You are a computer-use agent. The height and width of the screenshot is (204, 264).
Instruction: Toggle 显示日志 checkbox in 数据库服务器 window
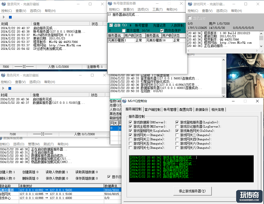[x=109, y=177]
